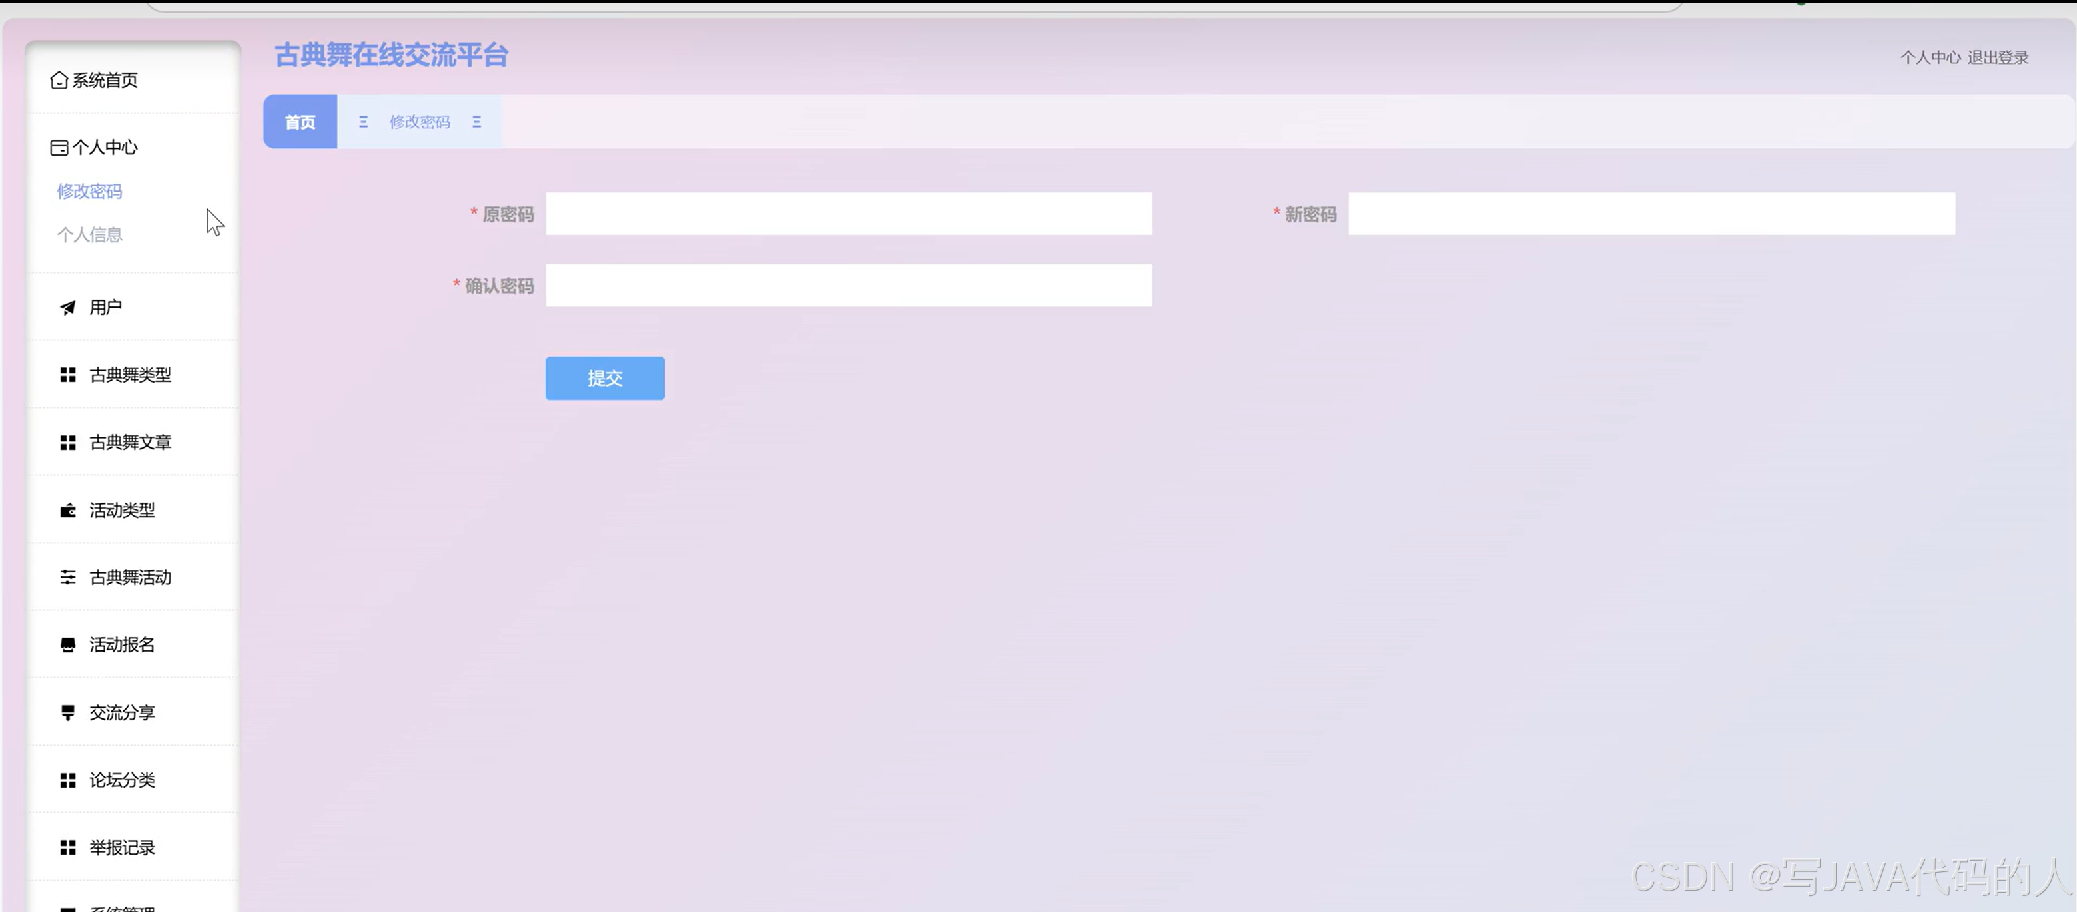Click the grid icon beside 古典舞类型
Viewport: 2077px width, 912px height.
tap(68, 375)
